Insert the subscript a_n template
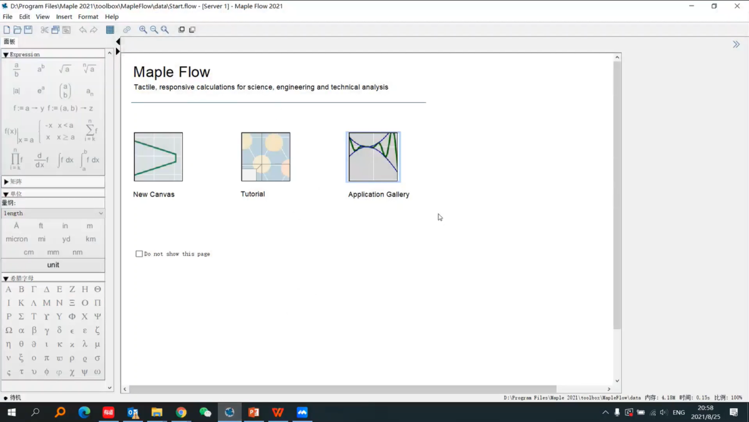The height and width of the screenshot is (422, 749). (89, 92)
